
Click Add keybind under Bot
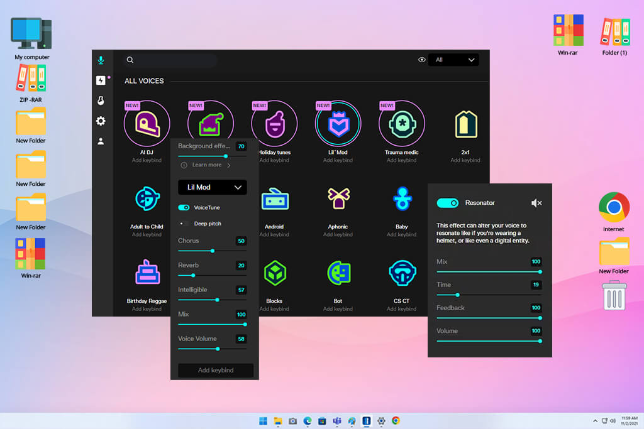coord(338,309)
